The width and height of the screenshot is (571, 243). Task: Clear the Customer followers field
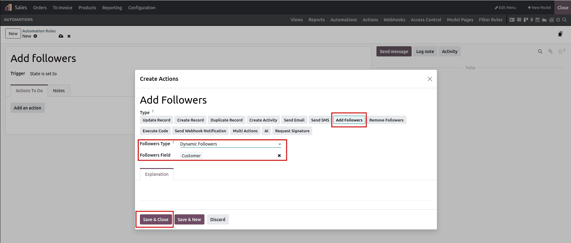click(x=279, y=156)
